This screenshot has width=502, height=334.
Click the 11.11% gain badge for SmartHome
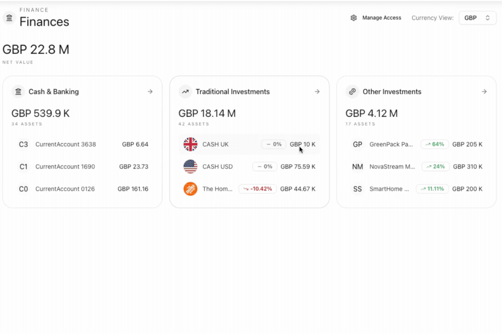point(432,189)
